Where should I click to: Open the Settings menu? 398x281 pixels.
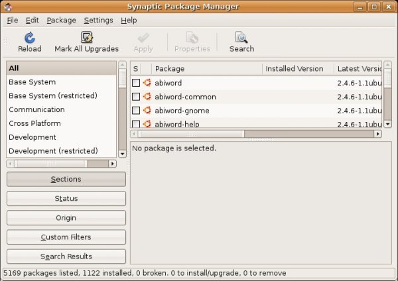98,21
